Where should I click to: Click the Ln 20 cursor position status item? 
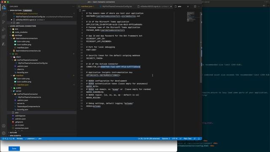[148, 138]
